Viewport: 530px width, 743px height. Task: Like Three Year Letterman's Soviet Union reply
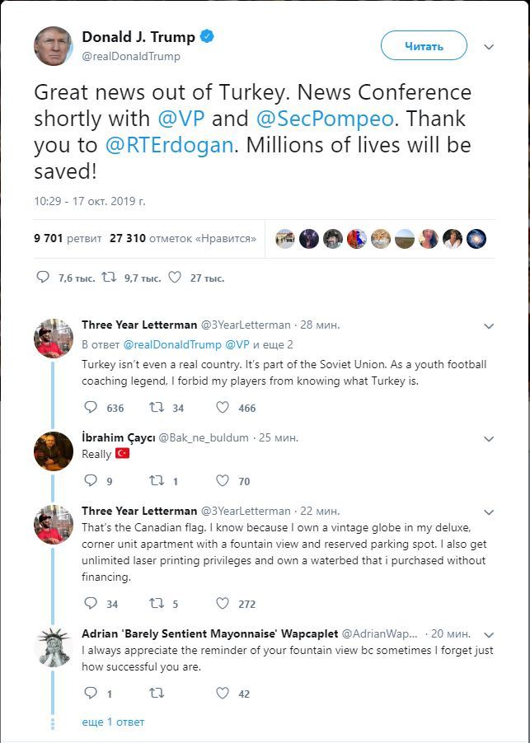(x=223, y=407)
